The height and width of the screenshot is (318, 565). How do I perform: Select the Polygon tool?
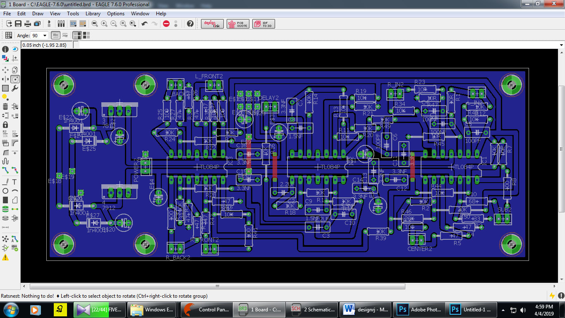pos(15,200)
